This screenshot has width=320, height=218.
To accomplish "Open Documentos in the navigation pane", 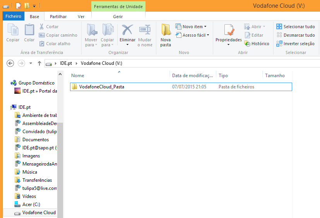I will (32, 140).
